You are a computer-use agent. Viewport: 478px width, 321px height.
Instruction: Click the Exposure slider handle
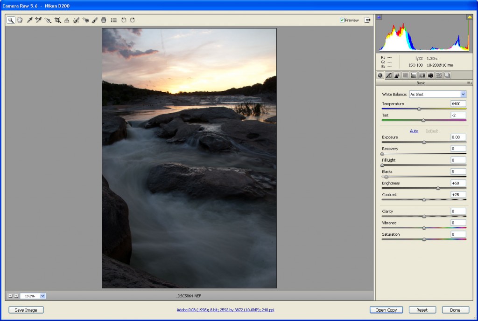click(x=424, y=142)
